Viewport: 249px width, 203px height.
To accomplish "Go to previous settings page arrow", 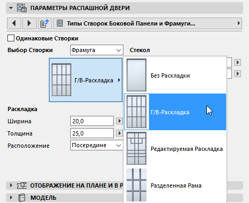I will point(14,23).
